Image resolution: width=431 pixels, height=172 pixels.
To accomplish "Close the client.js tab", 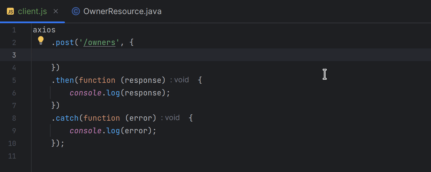I will point(55,11).
